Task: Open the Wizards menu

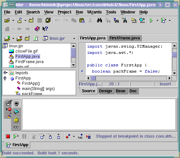Action: pos(94,12)
